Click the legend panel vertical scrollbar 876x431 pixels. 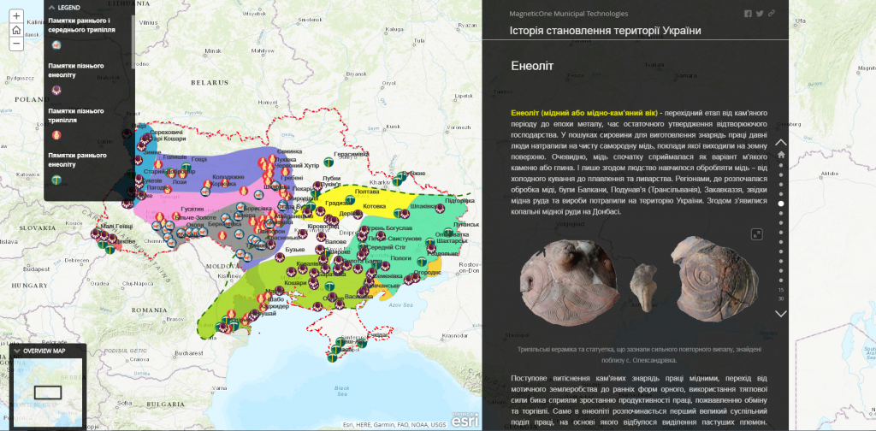click(133, 42)
